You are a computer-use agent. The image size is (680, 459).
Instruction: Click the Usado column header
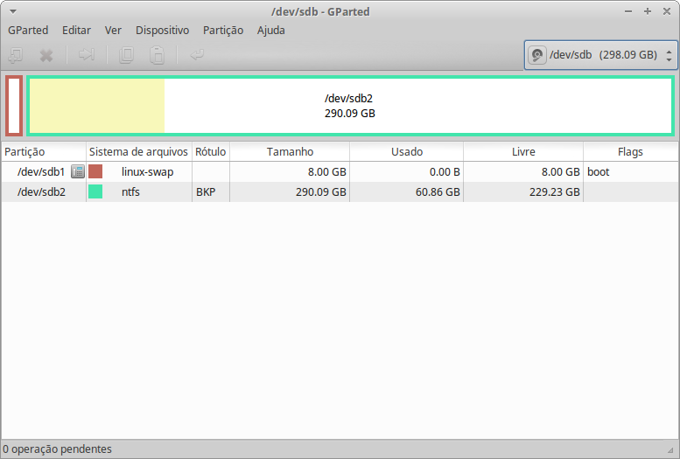[x=406, y=152]
